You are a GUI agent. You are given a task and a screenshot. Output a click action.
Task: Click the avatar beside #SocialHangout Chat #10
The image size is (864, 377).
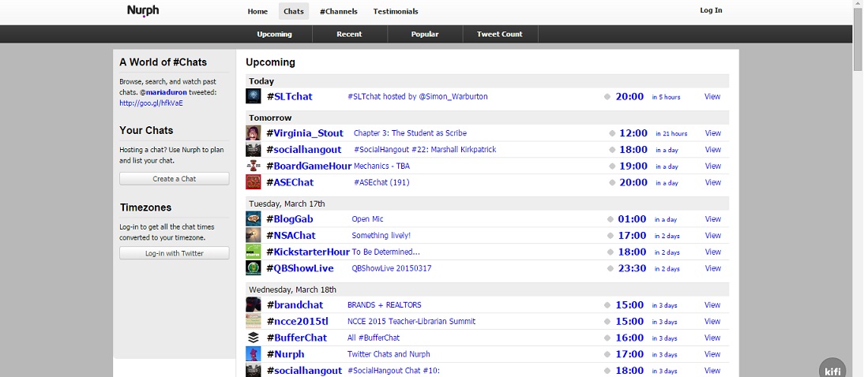pyautogui.click(x=253, y=370)
